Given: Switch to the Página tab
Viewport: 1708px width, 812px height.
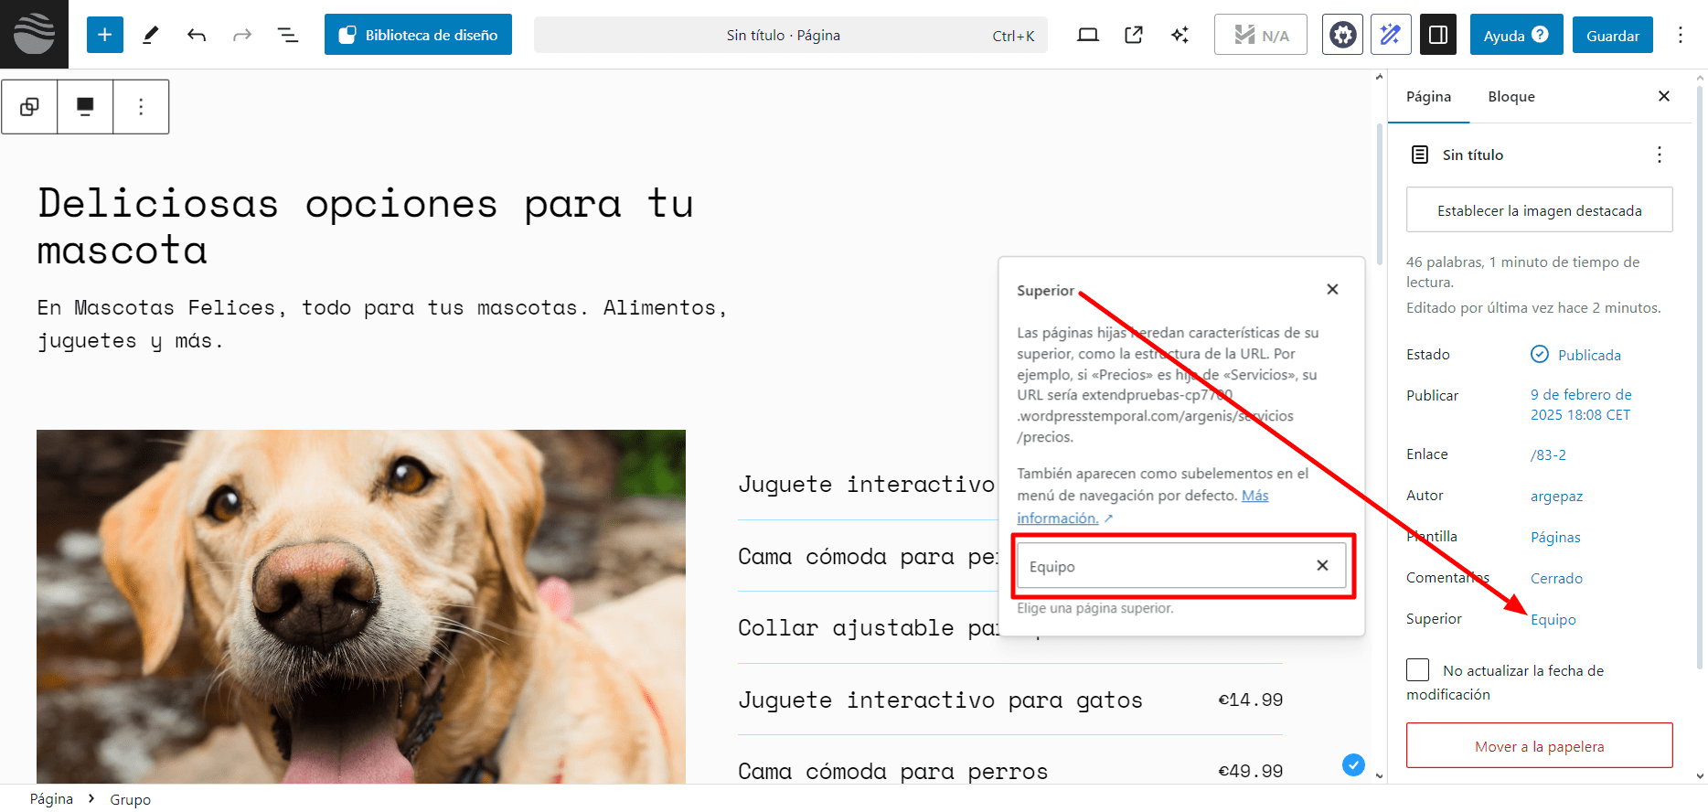Looking at the screenshot, I should (x=1428, y=97).
